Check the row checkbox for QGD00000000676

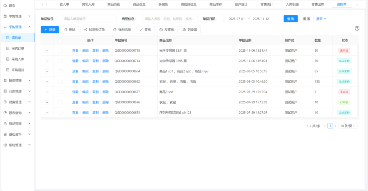pos(60,102)
